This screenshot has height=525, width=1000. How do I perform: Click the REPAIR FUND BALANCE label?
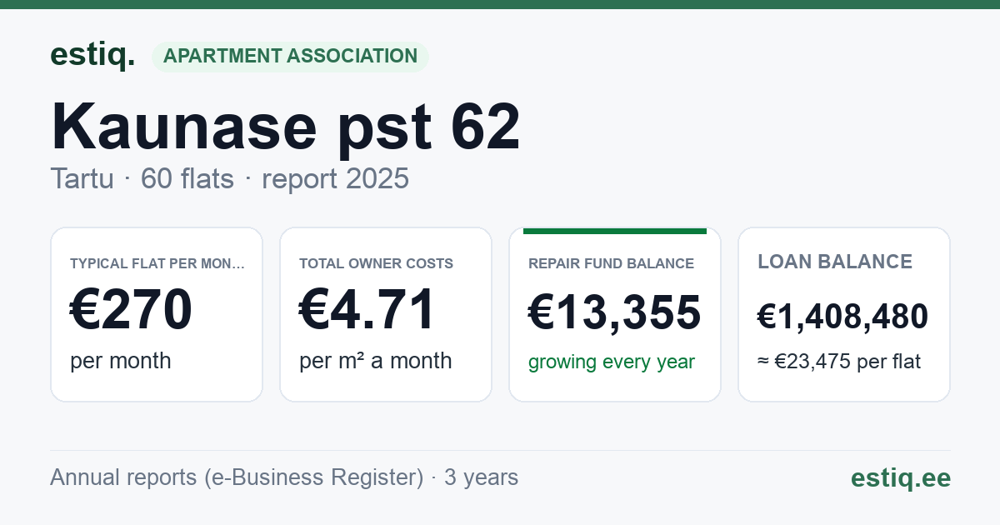coord(612,264)
